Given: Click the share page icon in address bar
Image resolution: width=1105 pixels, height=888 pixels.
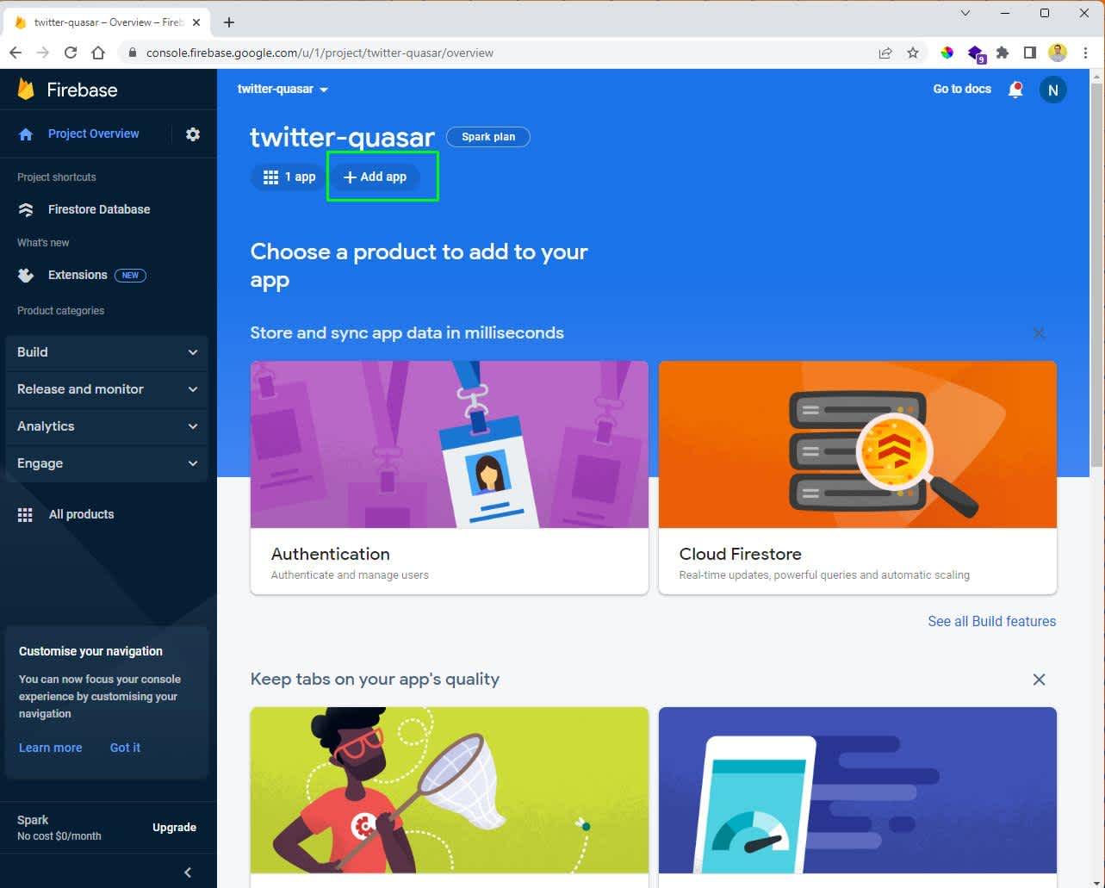Looking at the screenshot, I should point(885,53).
